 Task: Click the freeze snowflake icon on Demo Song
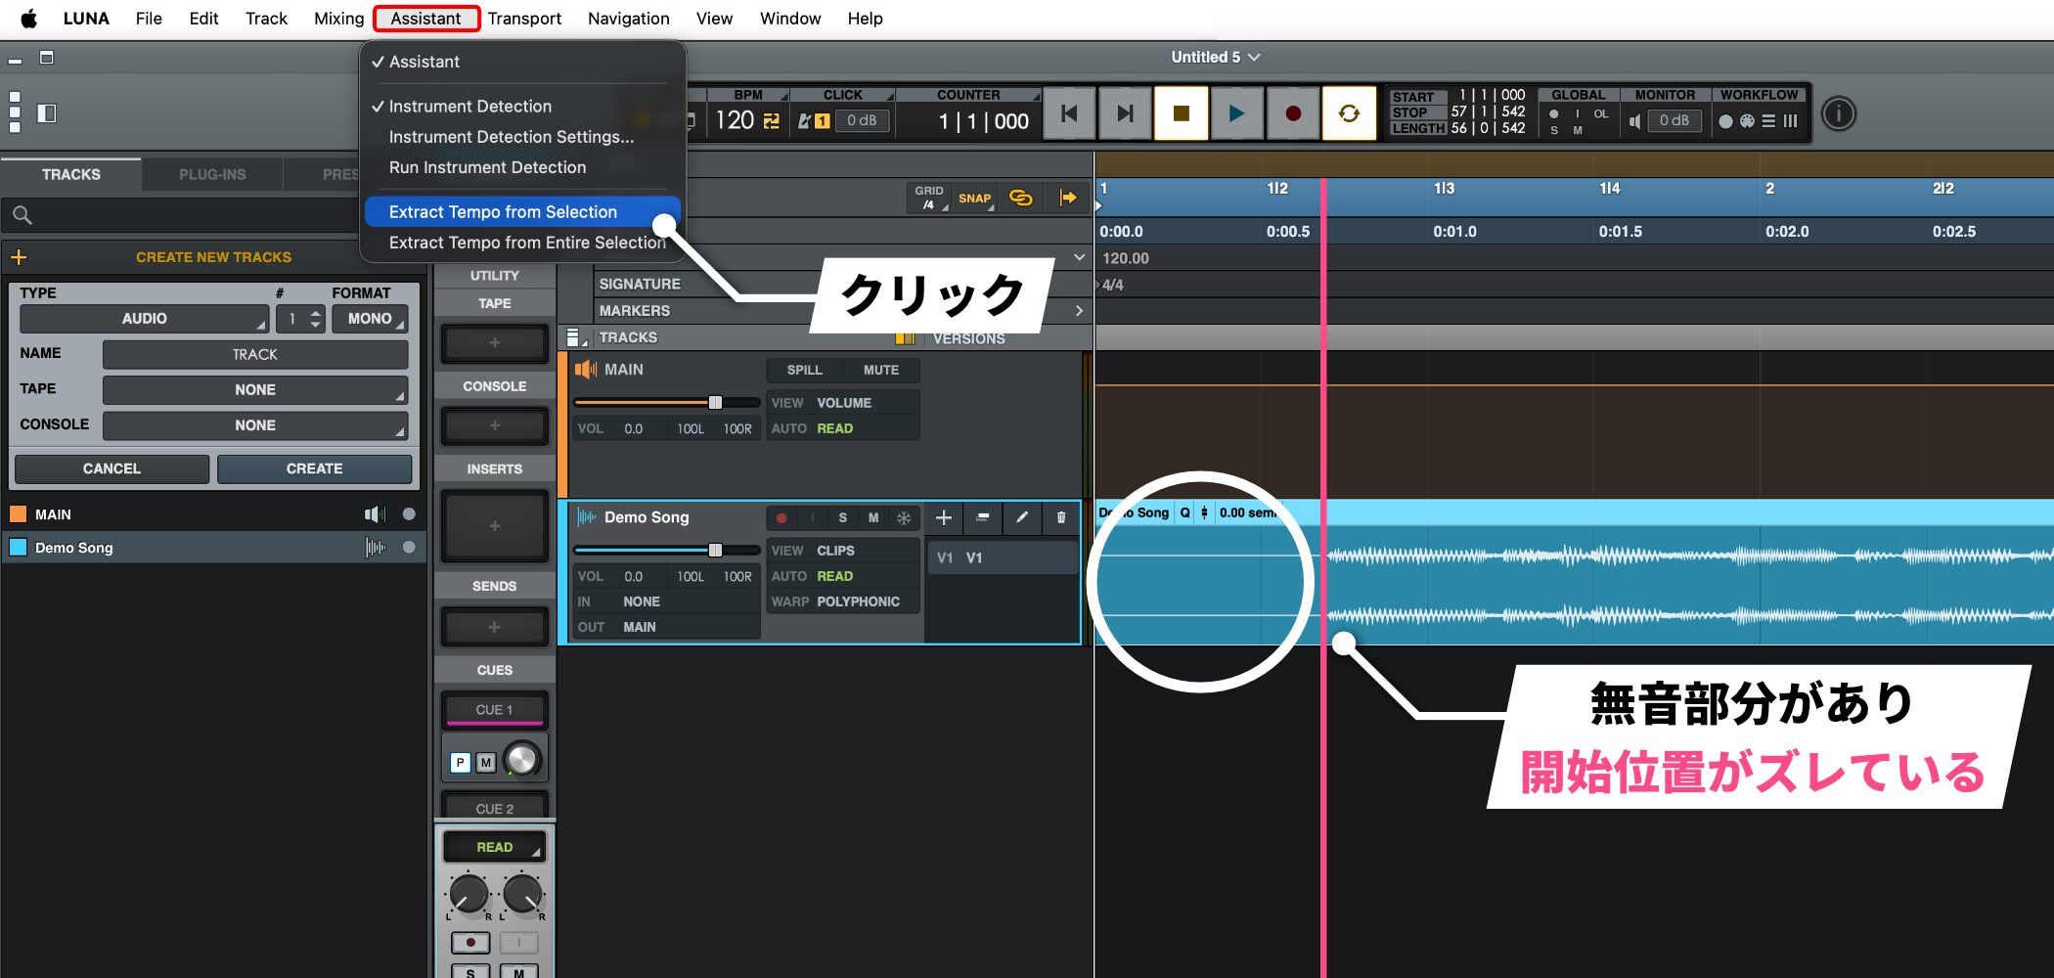coord(904,518)
